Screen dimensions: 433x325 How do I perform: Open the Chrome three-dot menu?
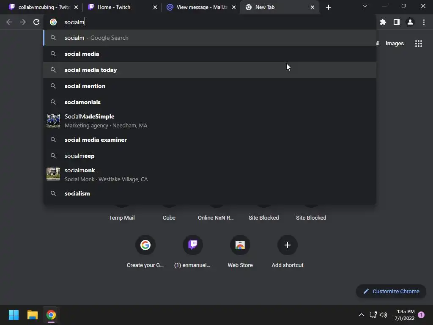coord(424,22)
